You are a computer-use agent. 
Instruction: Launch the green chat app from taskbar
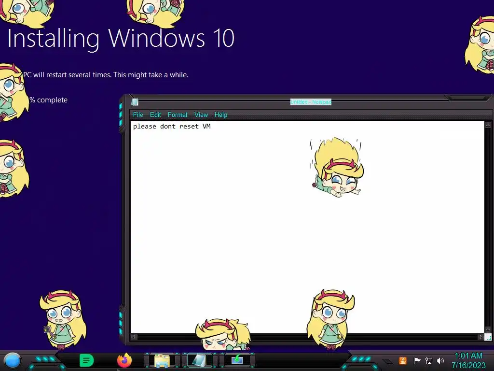(86, 360)
